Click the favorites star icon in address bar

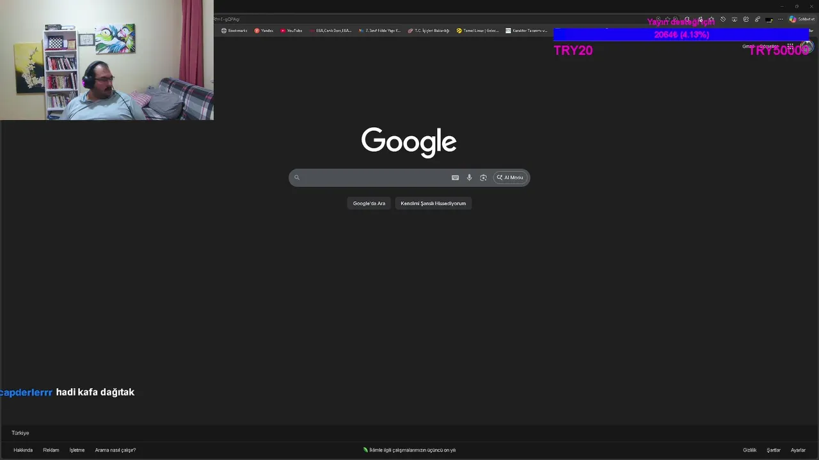click(x=668, y=19)
